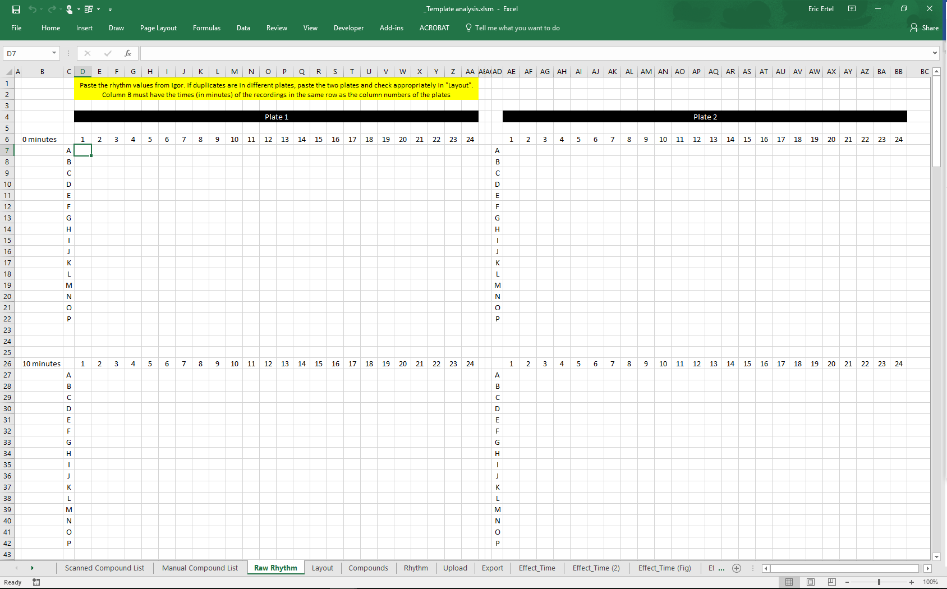The height and width of the screenshot is (589, 947).
Task: Open the View ribbon tab
Action: click(x=310, y=28)
